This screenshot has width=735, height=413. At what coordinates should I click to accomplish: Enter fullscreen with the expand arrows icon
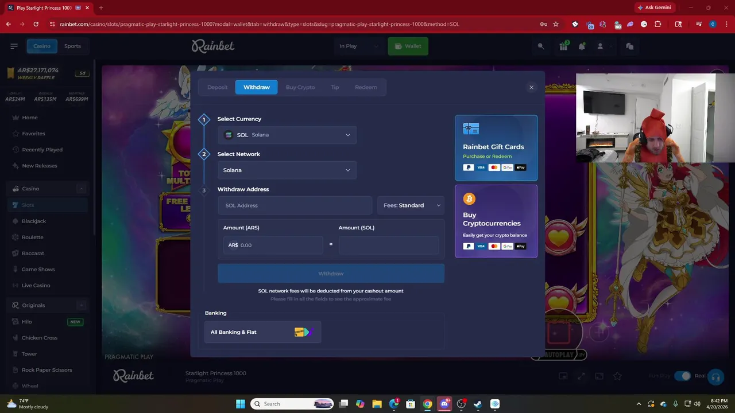pyautogui.click(x=581, y=376)
